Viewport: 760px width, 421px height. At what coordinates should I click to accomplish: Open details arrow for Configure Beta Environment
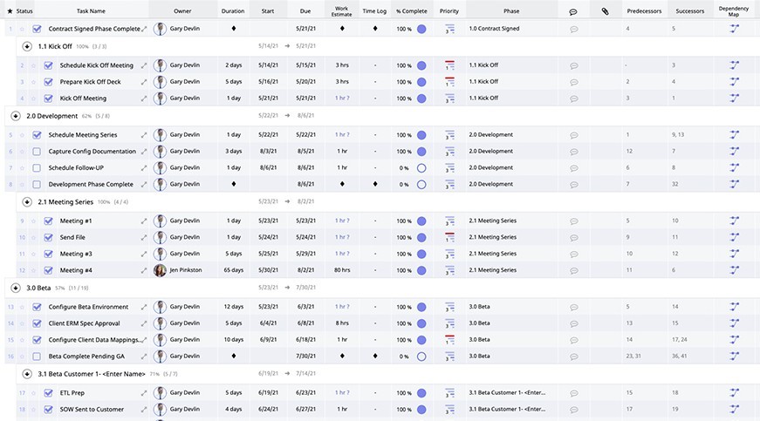coord(143,308)
